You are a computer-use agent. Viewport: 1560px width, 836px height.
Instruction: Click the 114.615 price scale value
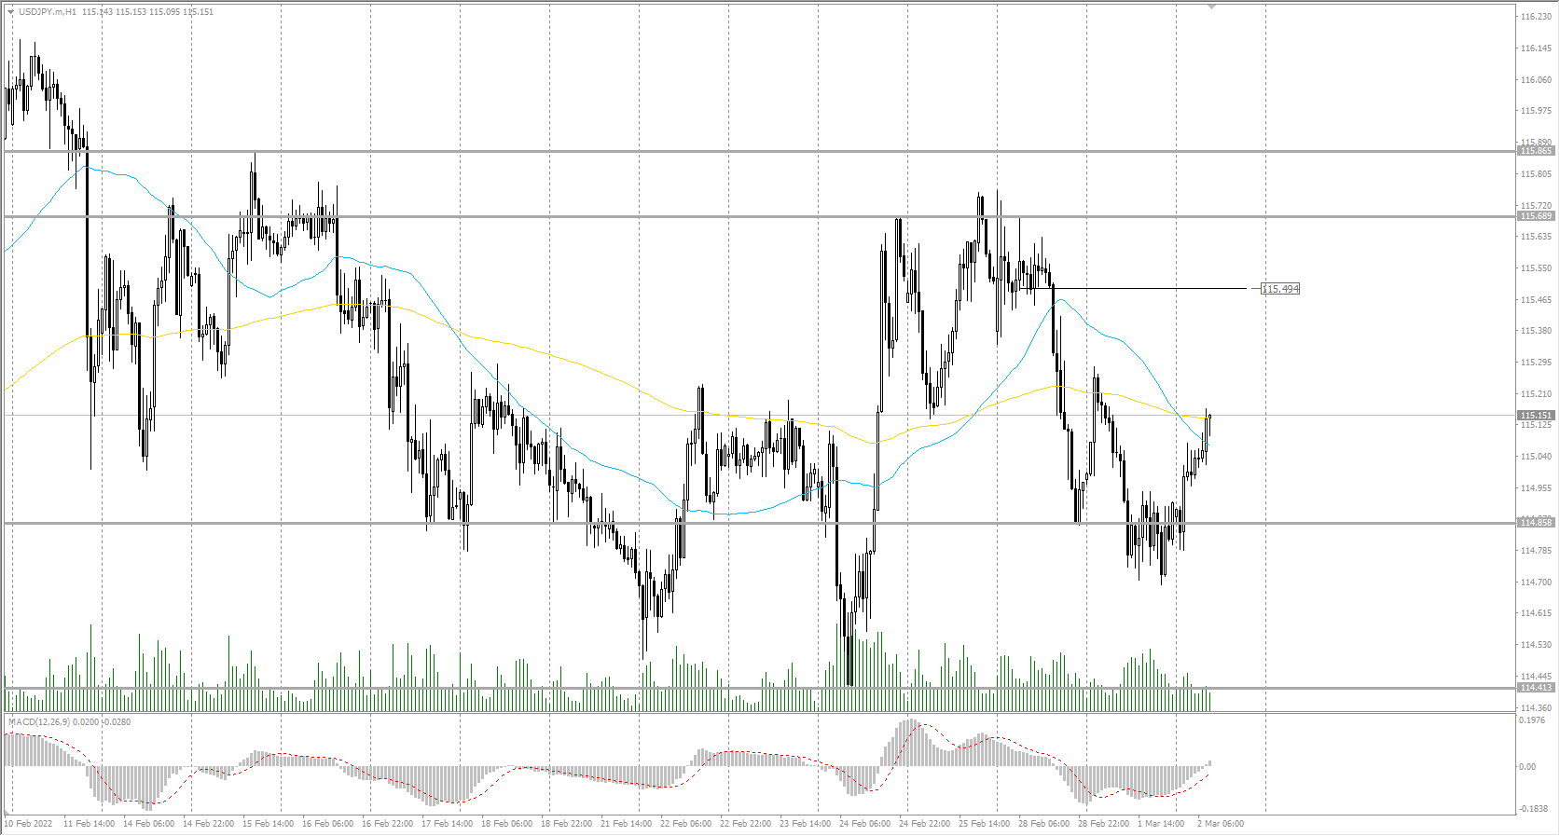coord(1537,613)
